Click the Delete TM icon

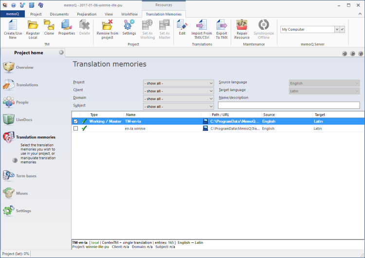(85, 27)
